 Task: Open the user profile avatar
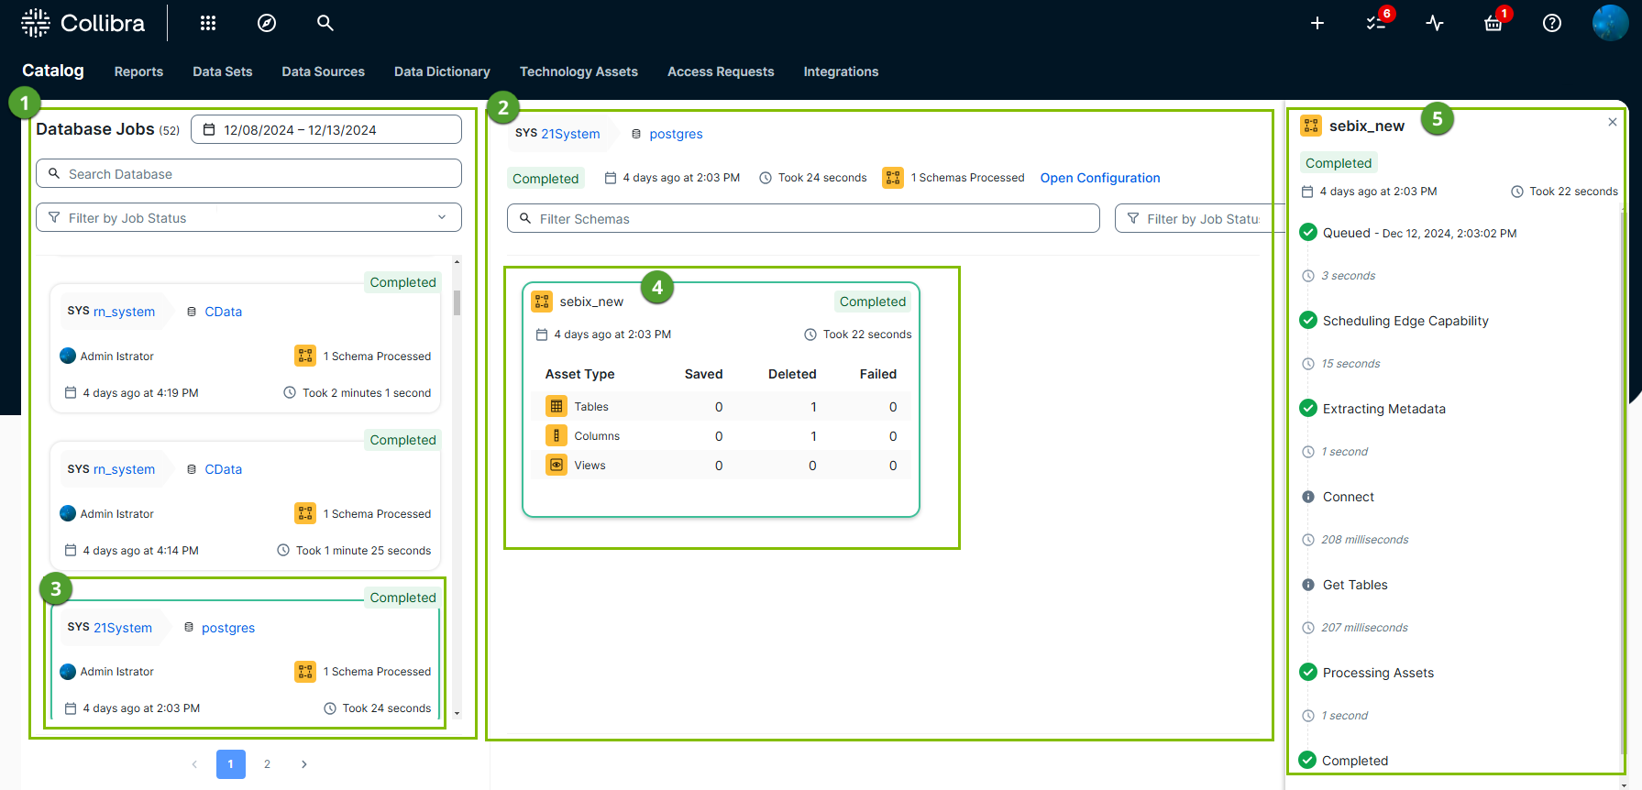click(1610, 23)
